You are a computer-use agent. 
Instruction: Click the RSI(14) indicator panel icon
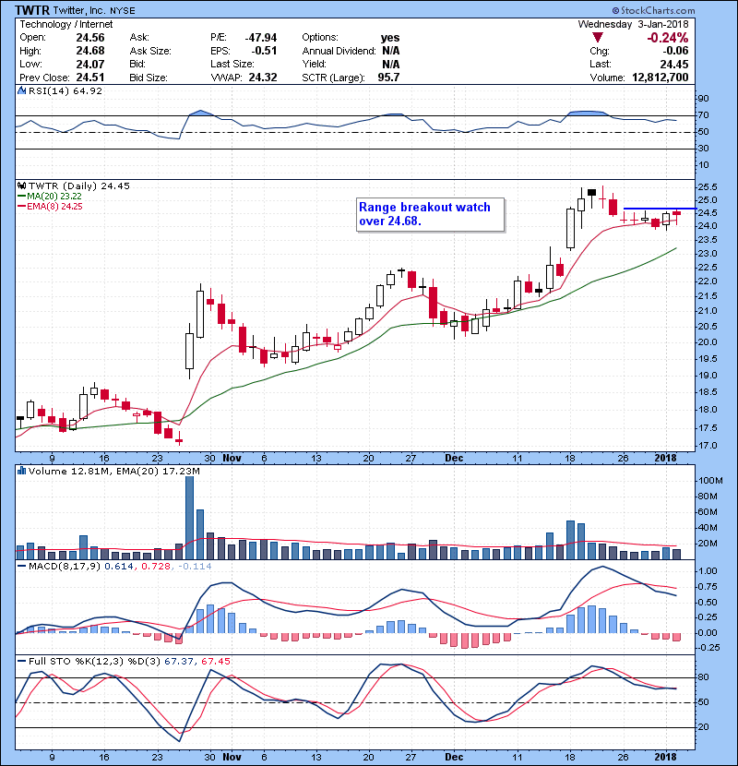(21, 90)
